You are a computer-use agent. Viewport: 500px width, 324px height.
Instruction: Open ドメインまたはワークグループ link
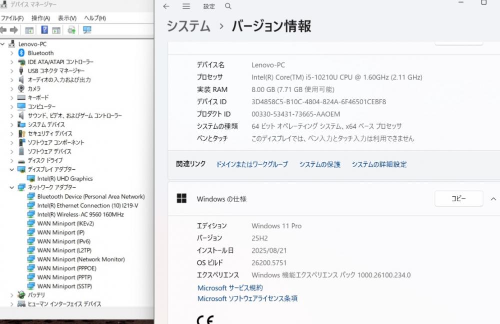[x=252, y=164]
